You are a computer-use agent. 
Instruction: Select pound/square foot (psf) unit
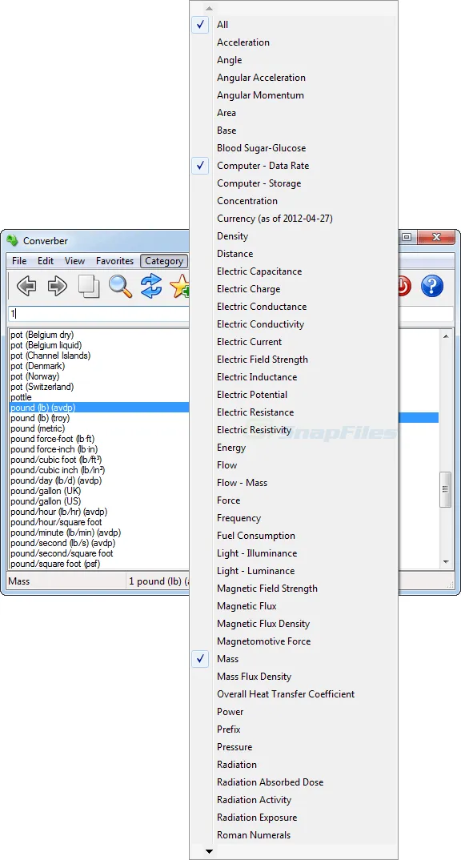pyautogui.click(x=55, y=564)
